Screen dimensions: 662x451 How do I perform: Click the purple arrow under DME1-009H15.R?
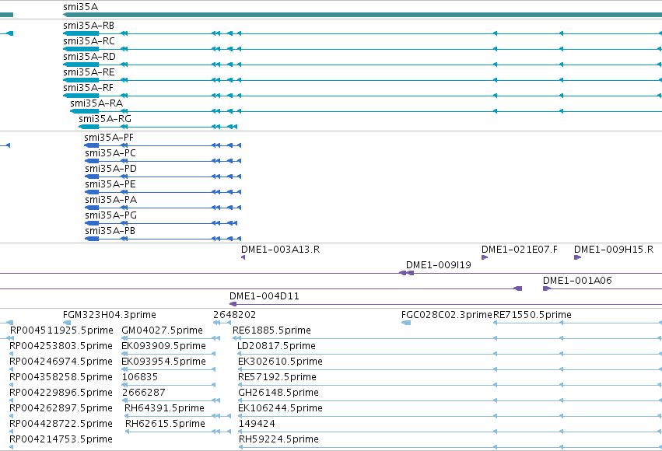[577, 257]
